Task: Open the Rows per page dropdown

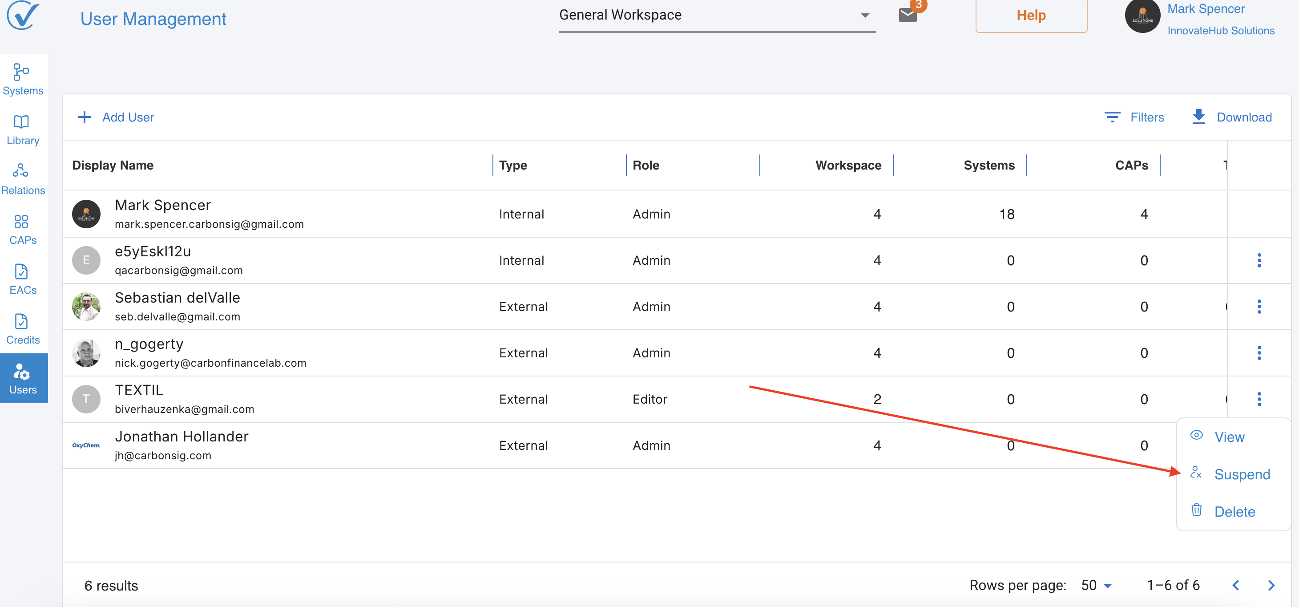Action: click(x=1096, y=585)
